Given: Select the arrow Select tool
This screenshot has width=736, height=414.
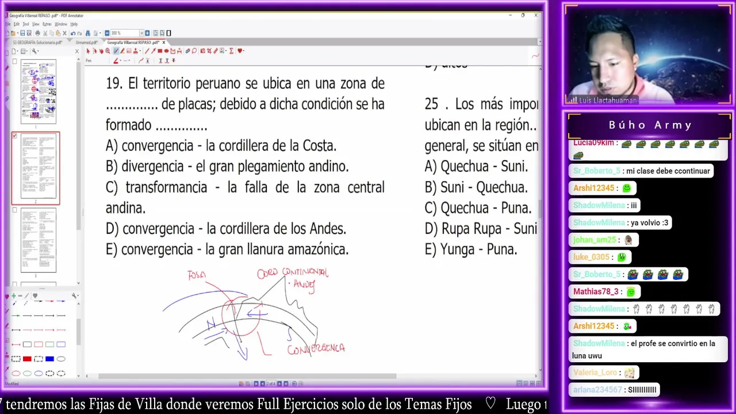Looking at the screenshot, I should tap(88, 51).
